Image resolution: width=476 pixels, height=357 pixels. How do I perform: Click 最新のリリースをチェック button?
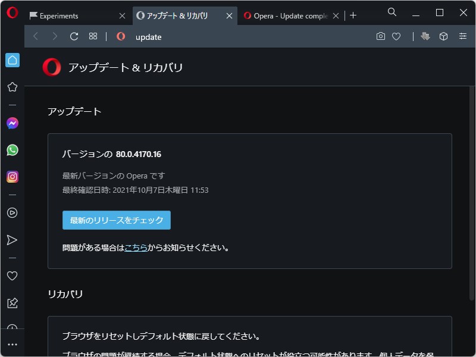click(117, 220)
